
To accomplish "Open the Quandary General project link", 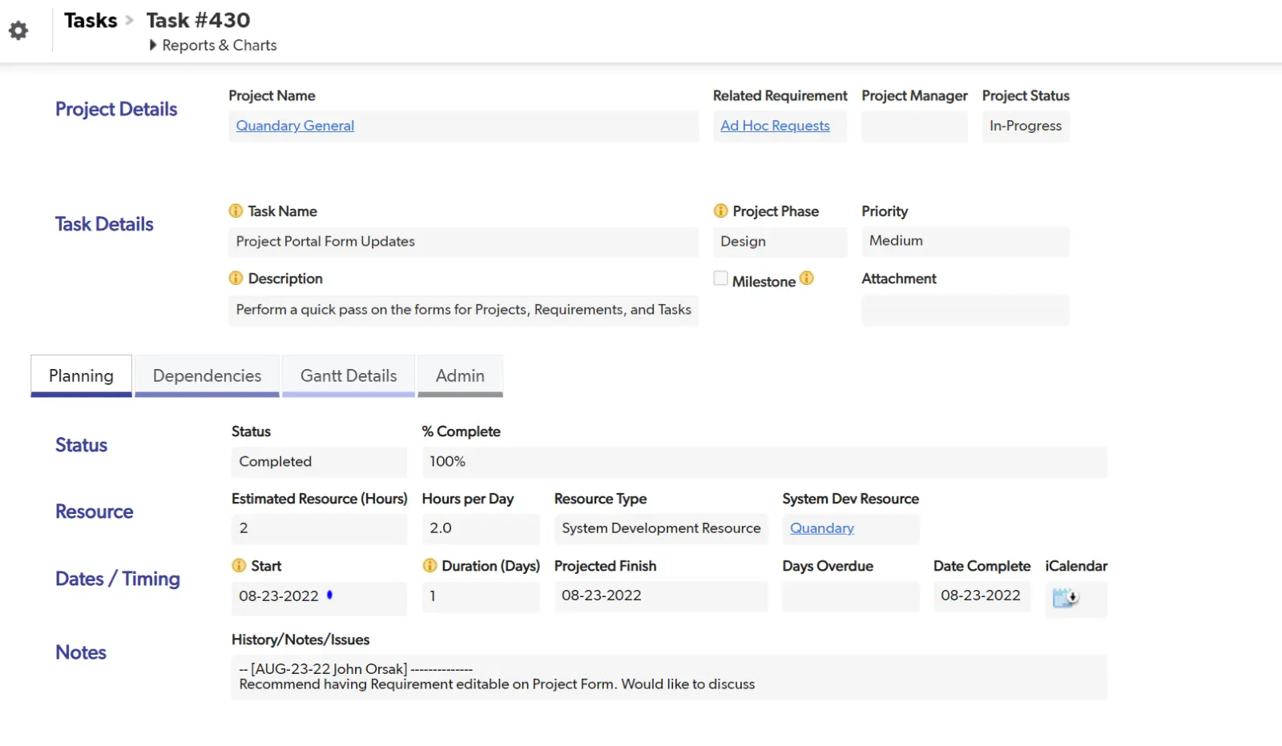I will pyautogui.click(x=295, y=126).
